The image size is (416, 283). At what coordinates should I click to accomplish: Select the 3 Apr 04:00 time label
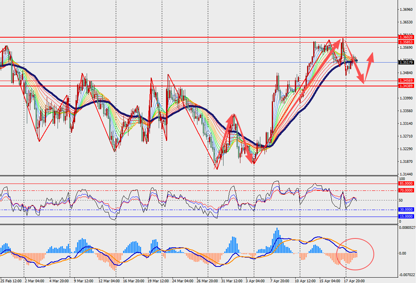click(256, 280)
